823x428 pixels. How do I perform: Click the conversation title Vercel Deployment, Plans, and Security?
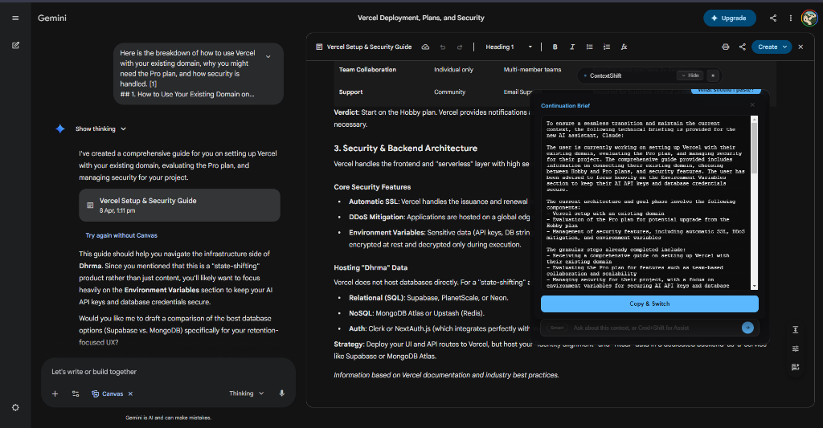pos(421,18)
